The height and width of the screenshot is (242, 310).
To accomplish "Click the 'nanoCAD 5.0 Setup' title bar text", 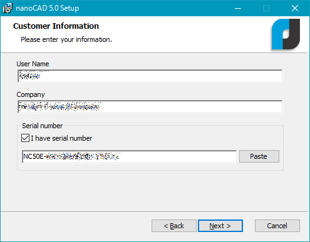I will 48,8.
